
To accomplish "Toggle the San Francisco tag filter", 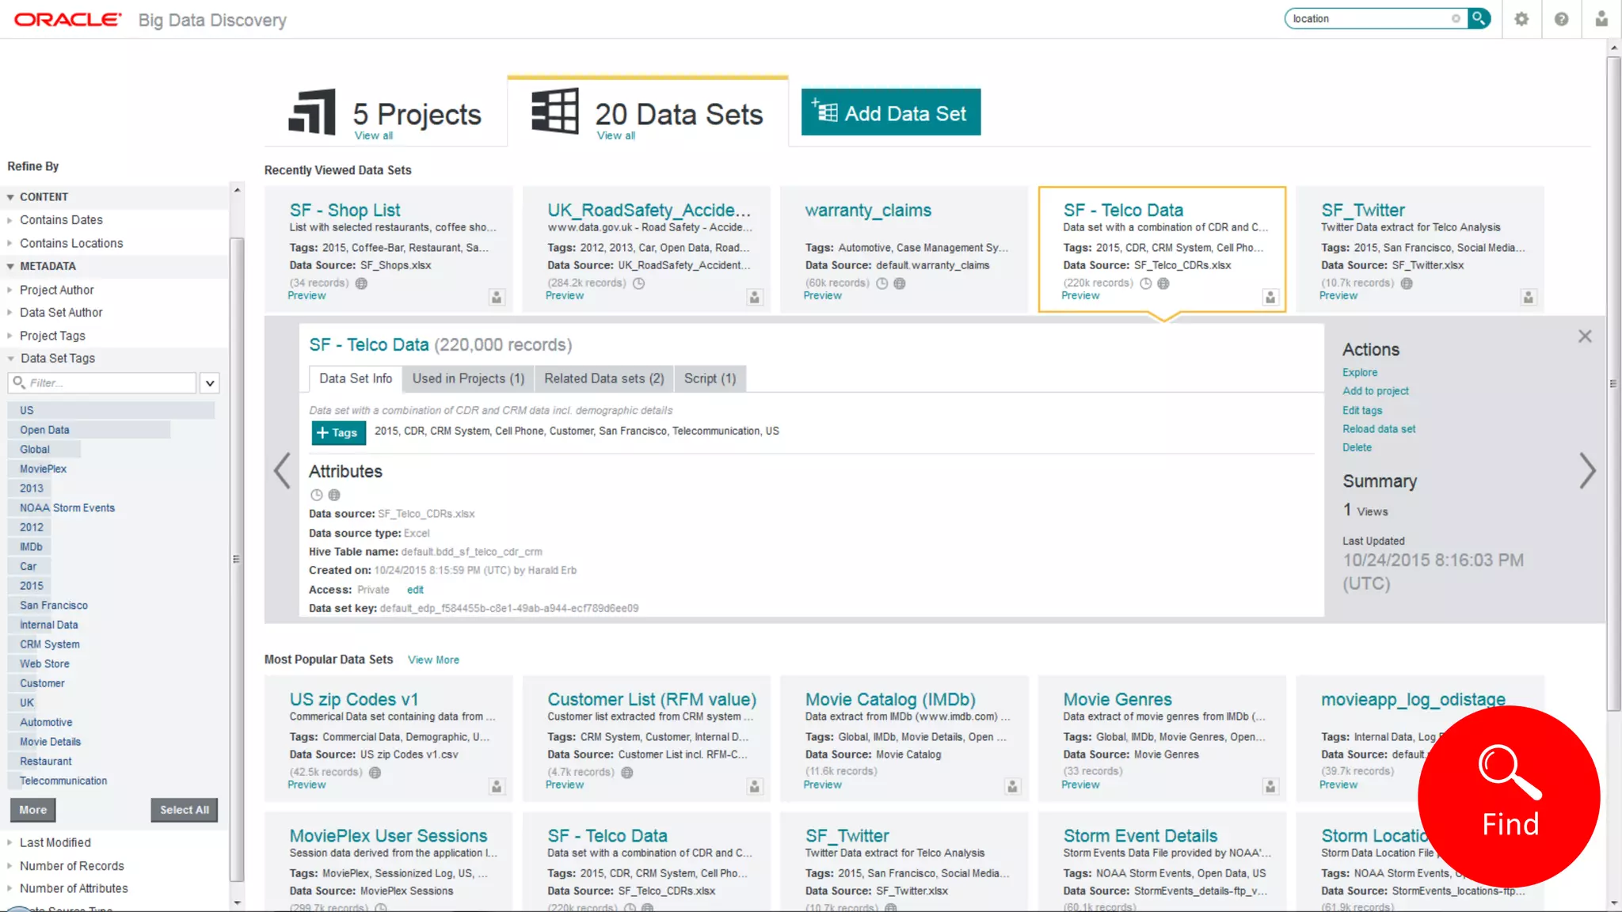I will point(54,605).
